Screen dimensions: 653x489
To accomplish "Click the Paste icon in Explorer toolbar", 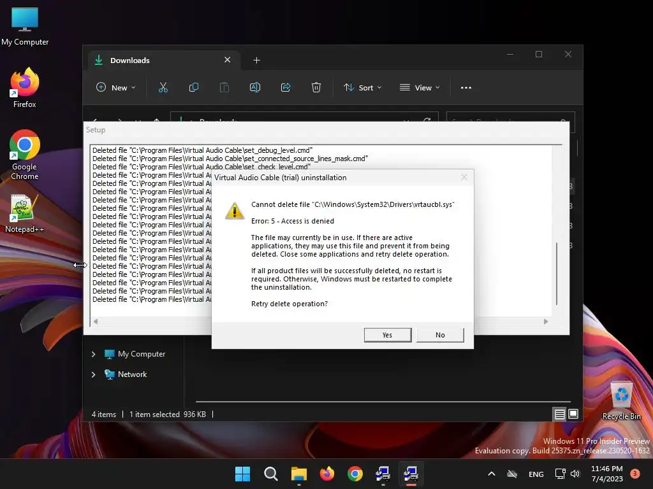I will pyautogui.click(x=224, y=88).
